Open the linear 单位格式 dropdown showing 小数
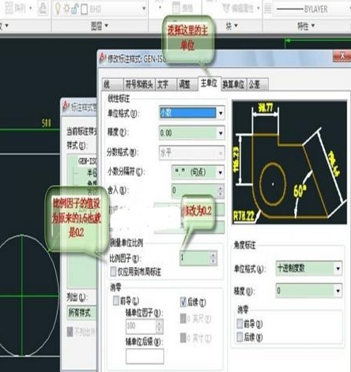 (192, 113)
